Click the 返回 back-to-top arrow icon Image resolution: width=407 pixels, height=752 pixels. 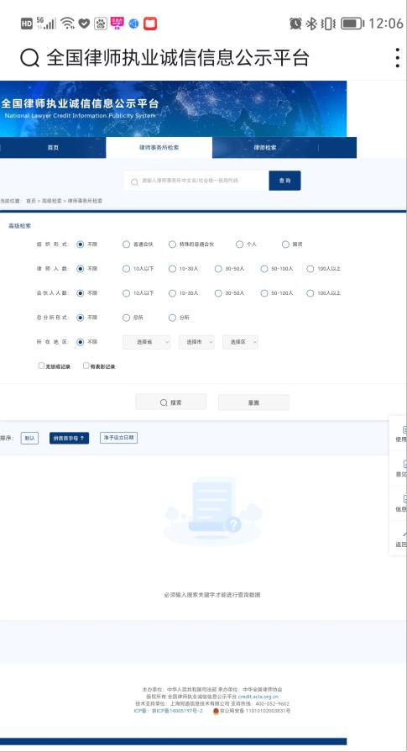[x=404, y=534]
